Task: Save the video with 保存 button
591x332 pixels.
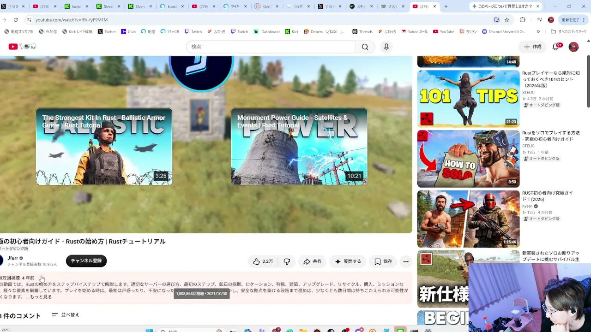Action: [383, 261]
